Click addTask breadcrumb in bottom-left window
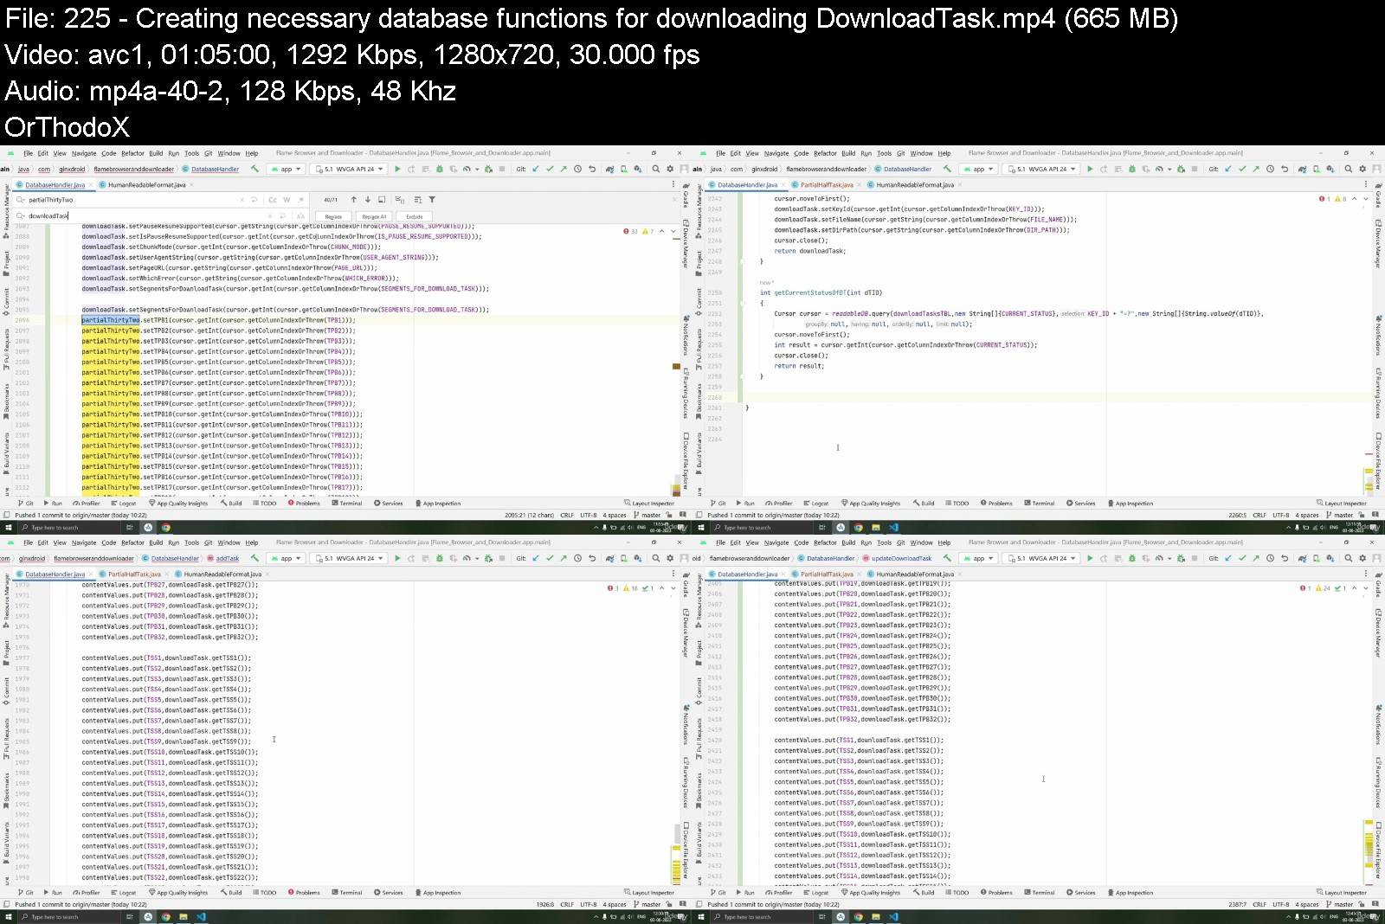The width and height of the screenshot is (1385, 924). [x=223, y=558]
